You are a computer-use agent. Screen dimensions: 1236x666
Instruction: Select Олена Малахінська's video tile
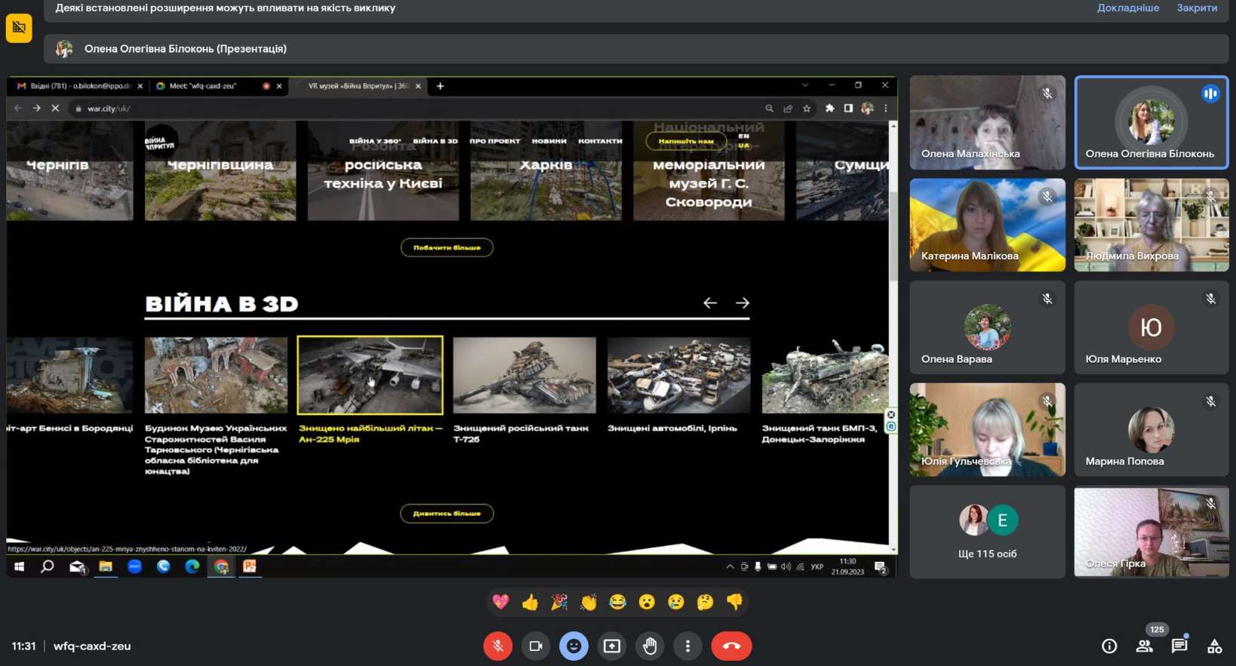tap(987, 122)
